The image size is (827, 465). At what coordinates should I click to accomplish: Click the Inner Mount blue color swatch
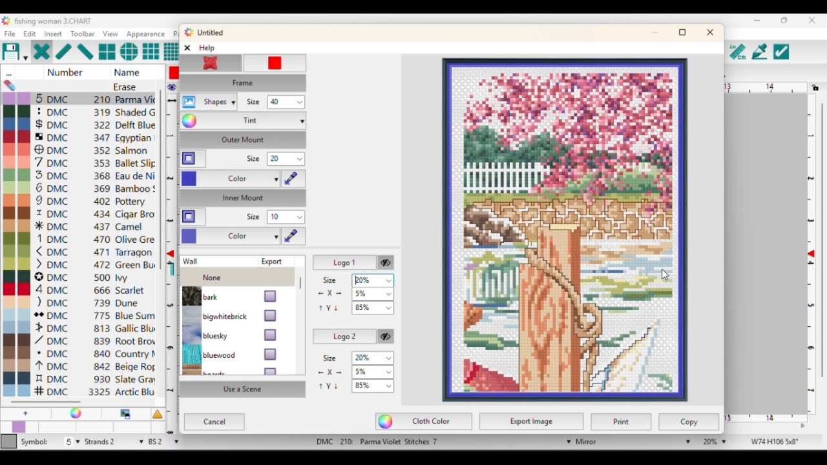point(189,236)
